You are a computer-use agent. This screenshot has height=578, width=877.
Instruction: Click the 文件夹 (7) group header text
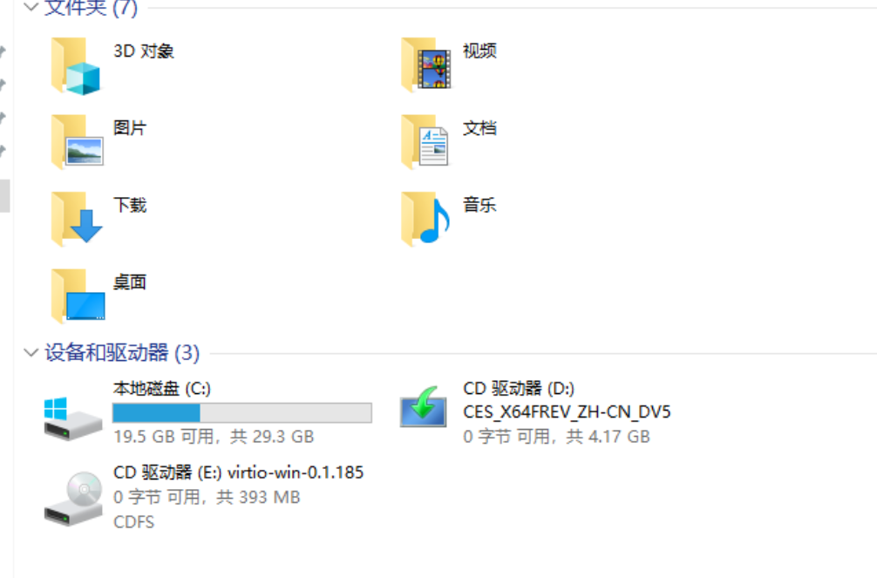91,8
